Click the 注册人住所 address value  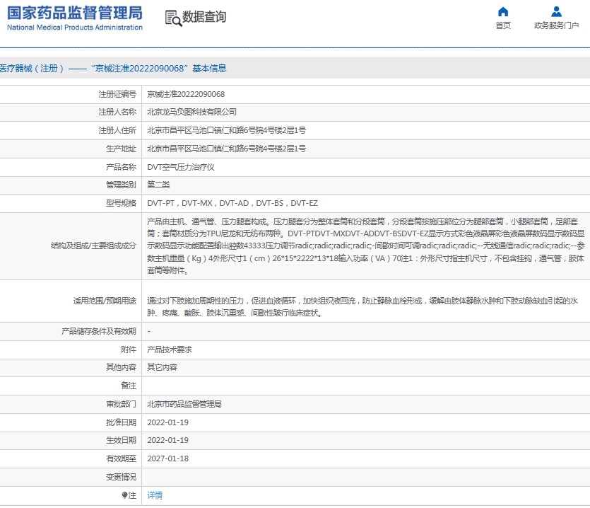click(x=226, y=130)
